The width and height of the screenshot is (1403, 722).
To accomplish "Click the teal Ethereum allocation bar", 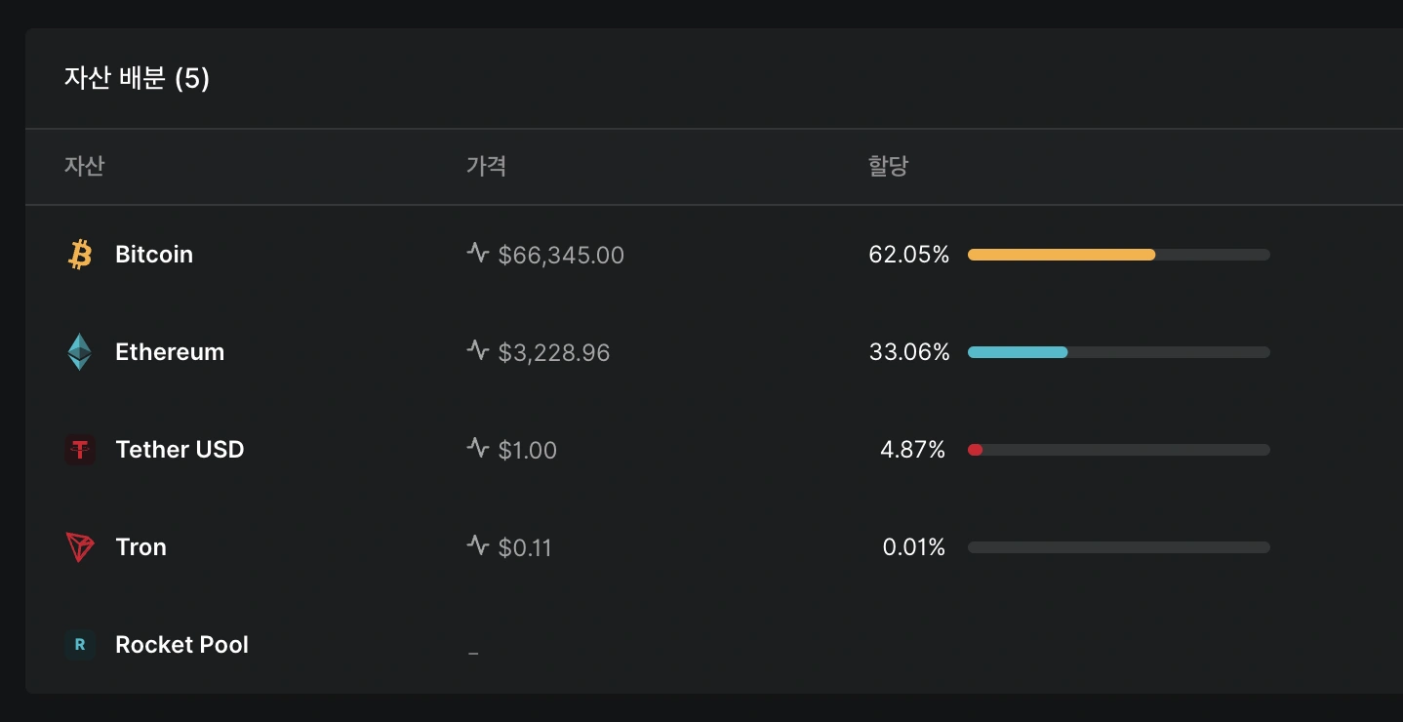I will pos(1018,352).
